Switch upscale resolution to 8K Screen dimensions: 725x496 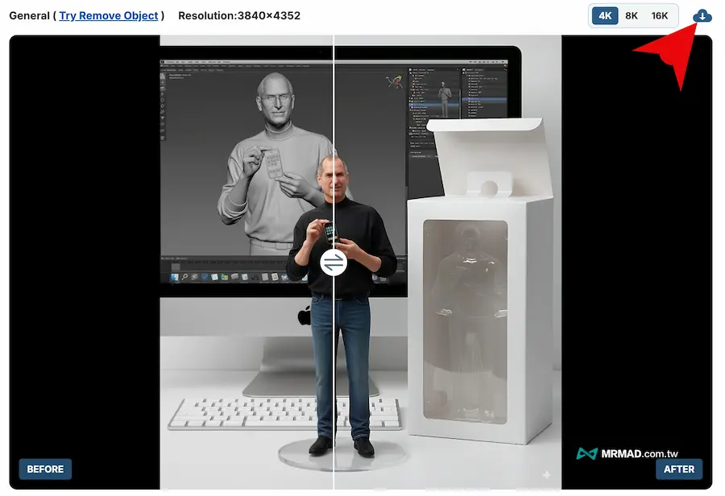(632, 16)
